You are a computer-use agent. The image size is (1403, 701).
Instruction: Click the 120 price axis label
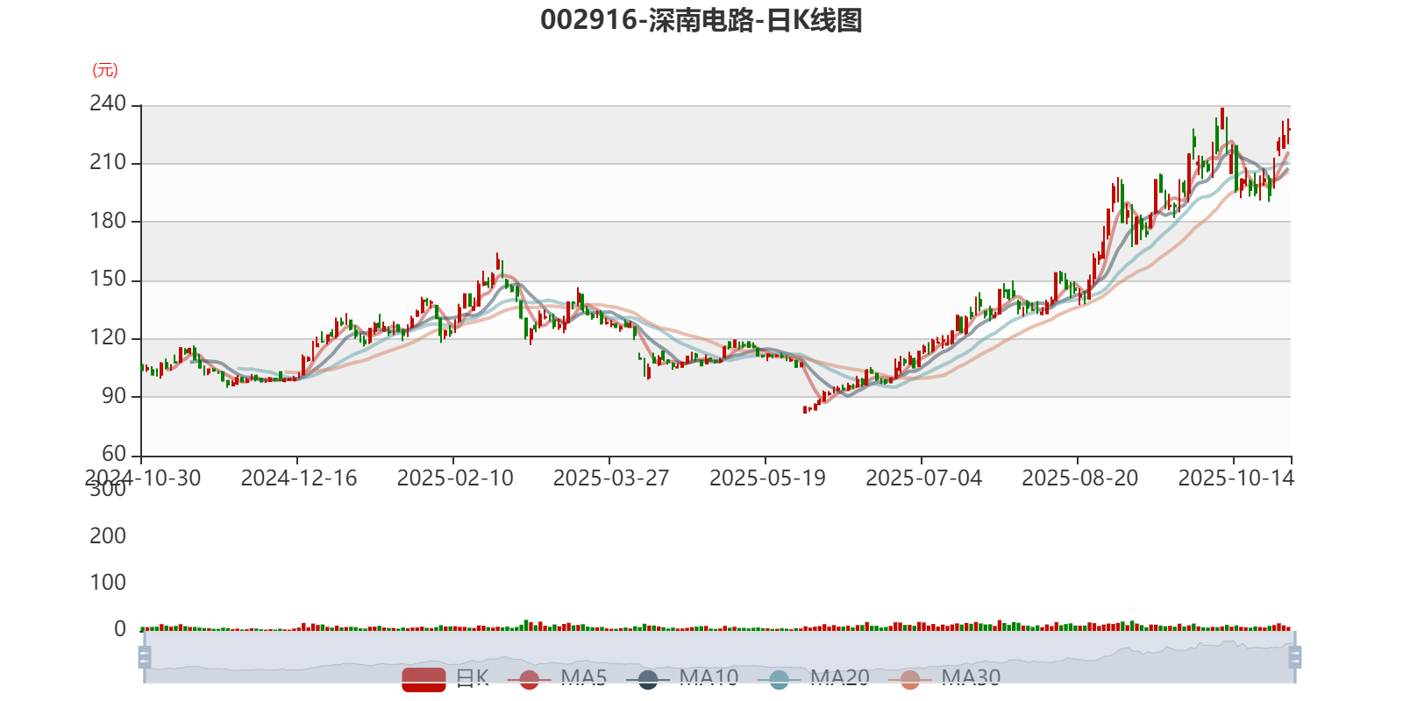(x=108, y=337)
